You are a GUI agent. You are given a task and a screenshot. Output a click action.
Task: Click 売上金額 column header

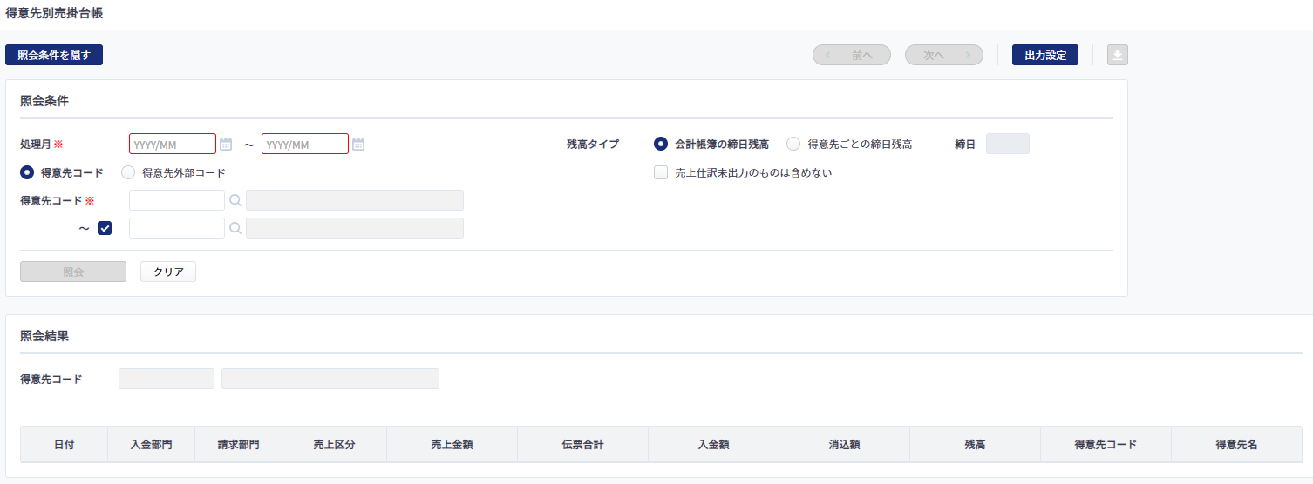(x=452, y=445)
